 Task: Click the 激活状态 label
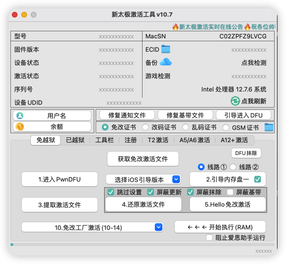(27, 76)
